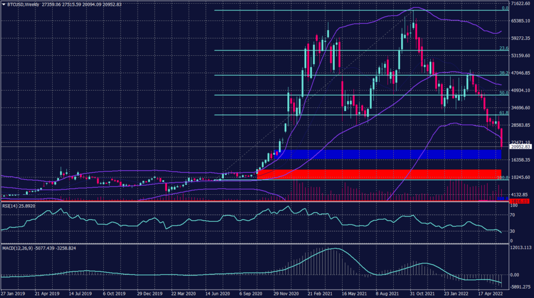Open the chart menu arrow beside BTCUSD
Image resolution: width=534 pixels, height=298 pixels.
(4, 4)
